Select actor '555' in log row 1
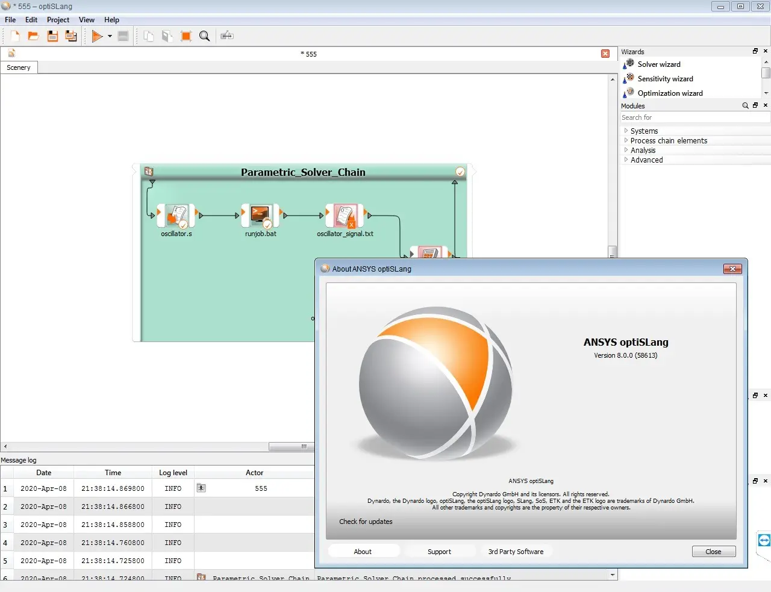Image resolution: width=771 pixels, height=592 pixels. point(261,488)
